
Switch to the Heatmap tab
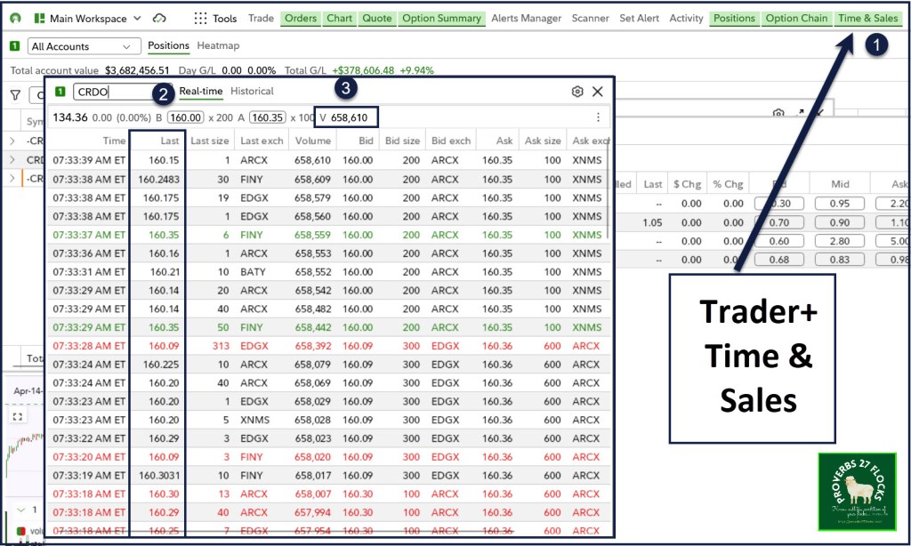[218, 45]
